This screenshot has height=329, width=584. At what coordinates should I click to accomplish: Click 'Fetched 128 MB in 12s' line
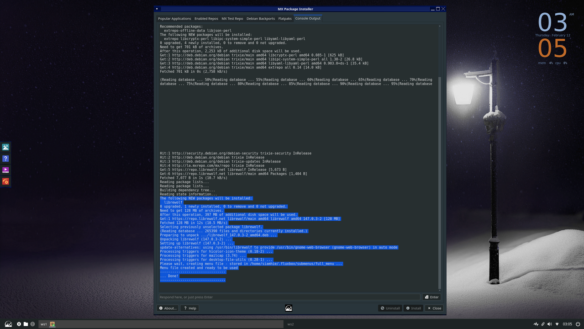[x=194, y=223]
